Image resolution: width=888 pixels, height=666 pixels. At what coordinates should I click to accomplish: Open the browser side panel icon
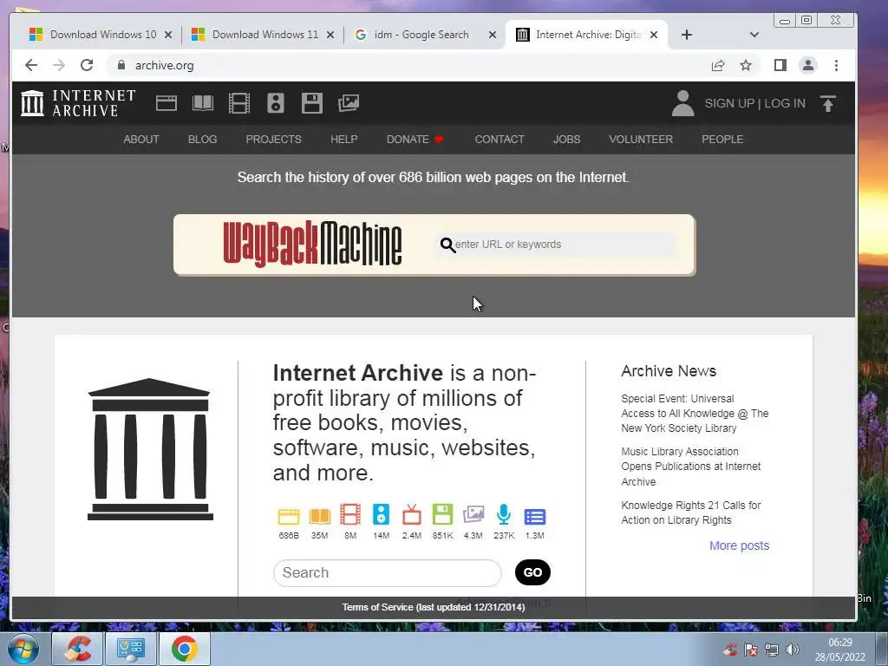click(x=780, y=65)
